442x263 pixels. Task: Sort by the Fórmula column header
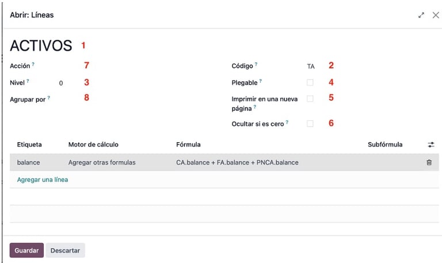coord(188,144)
